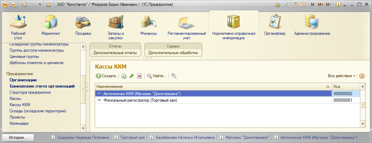Screen dimensions: 372x143
Task: Click the M- memory subtract button
Action: click(x=328, y=4)
